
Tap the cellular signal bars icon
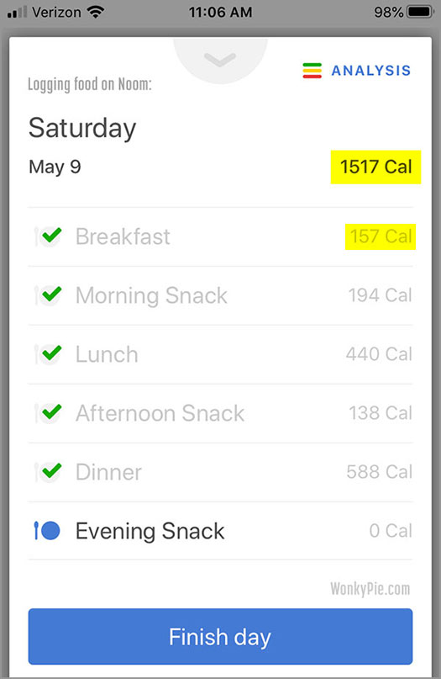(18, 12)
